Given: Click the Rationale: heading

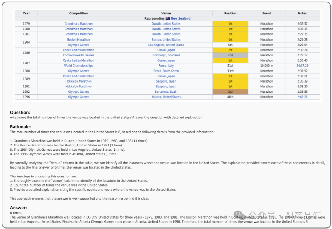Looking at the screenshot, I should (x=21, y=127).
